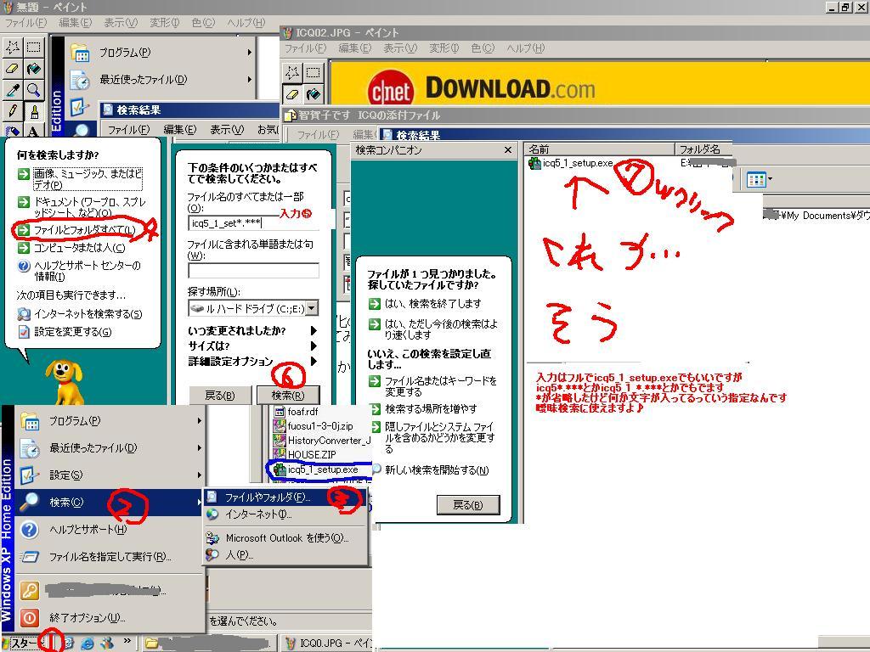Expand 詳細設定オプション
This screenshot has width=870, height=652.
(314, 362)
